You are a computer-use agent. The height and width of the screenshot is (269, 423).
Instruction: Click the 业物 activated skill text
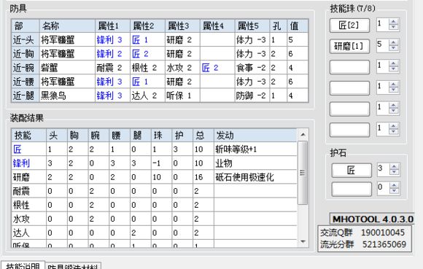point(224,163)
